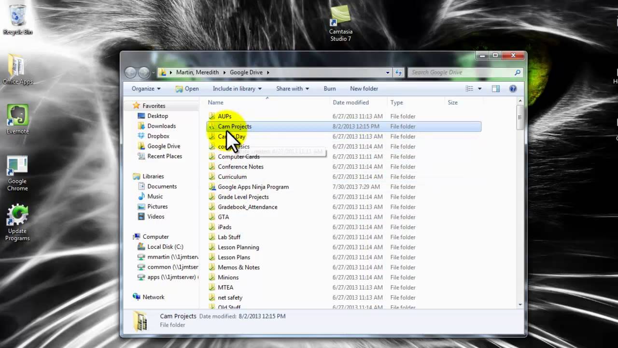Refresh the Google Drive folder view
The height and width of the screenshot is (348, 618).
[x=398, y=72]
